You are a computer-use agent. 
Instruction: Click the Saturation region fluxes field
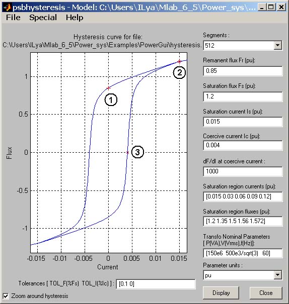click(243, 221)
